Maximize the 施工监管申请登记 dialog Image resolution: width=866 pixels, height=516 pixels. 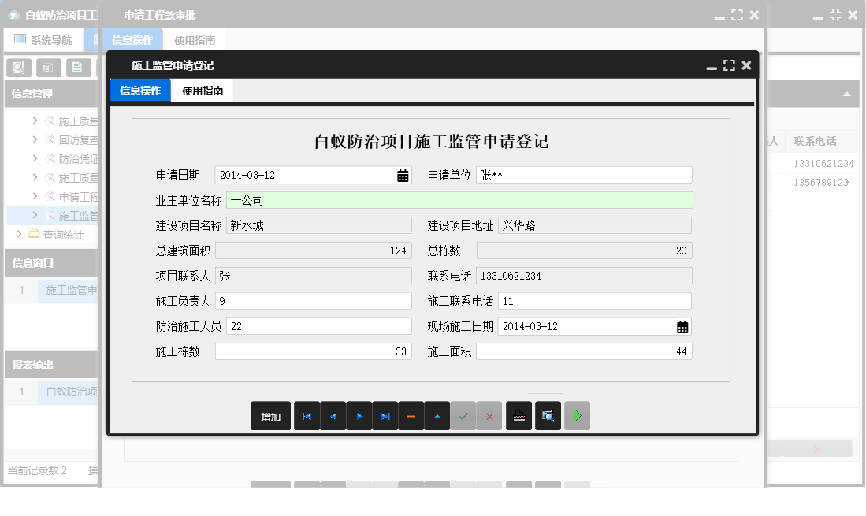click(x=729, y=65)
